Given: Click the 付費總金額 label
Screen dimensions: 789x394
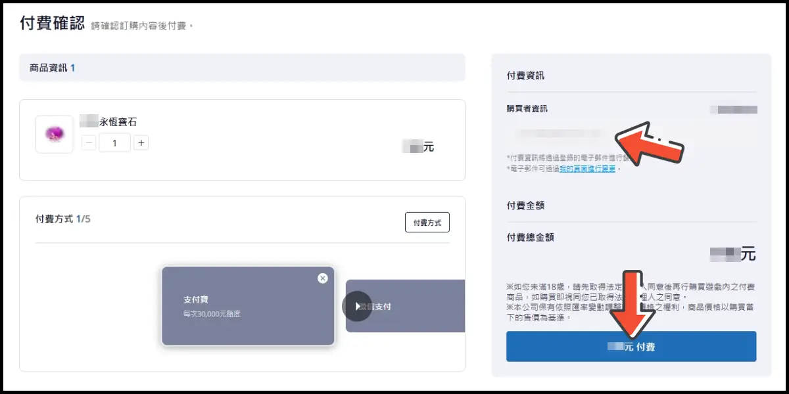Looking at the screenshot, I should point(530,237).
